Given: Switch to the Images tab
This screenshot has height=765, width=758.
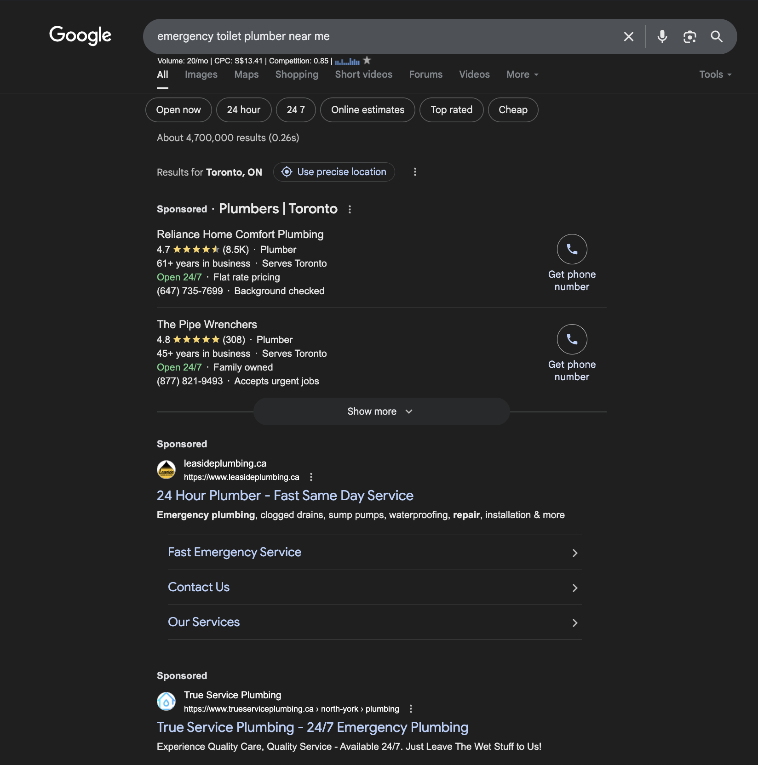Looking at the screenshot, I should tap(201, 74).
